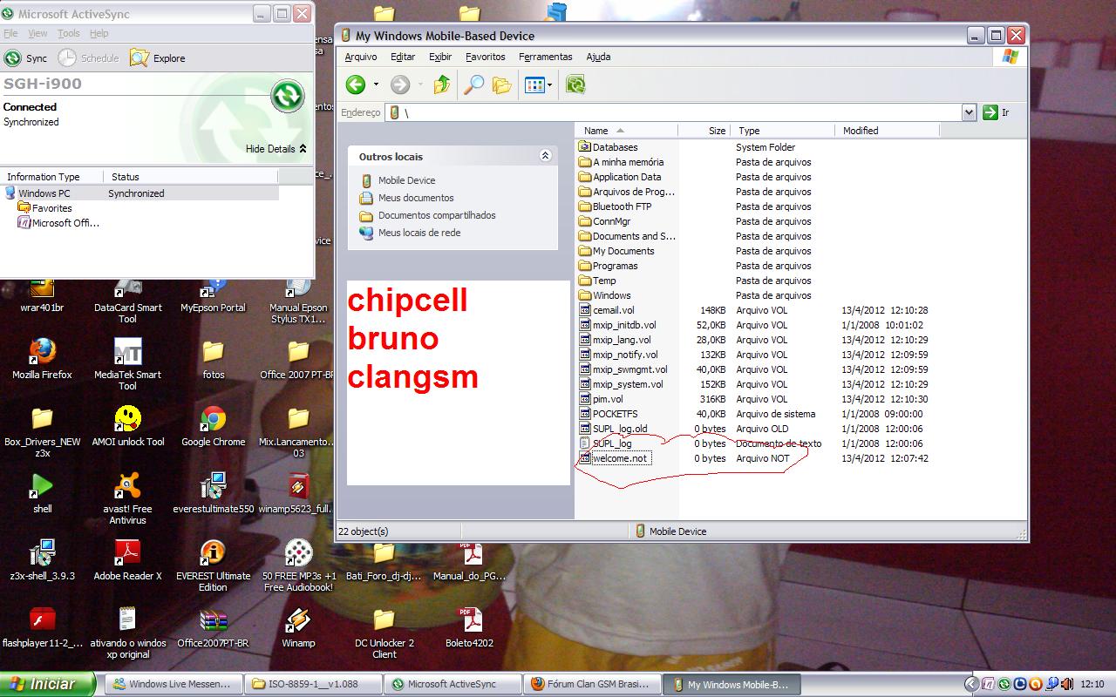Open the DC Unlocker 2 Client desktop icon

(384, 632)
